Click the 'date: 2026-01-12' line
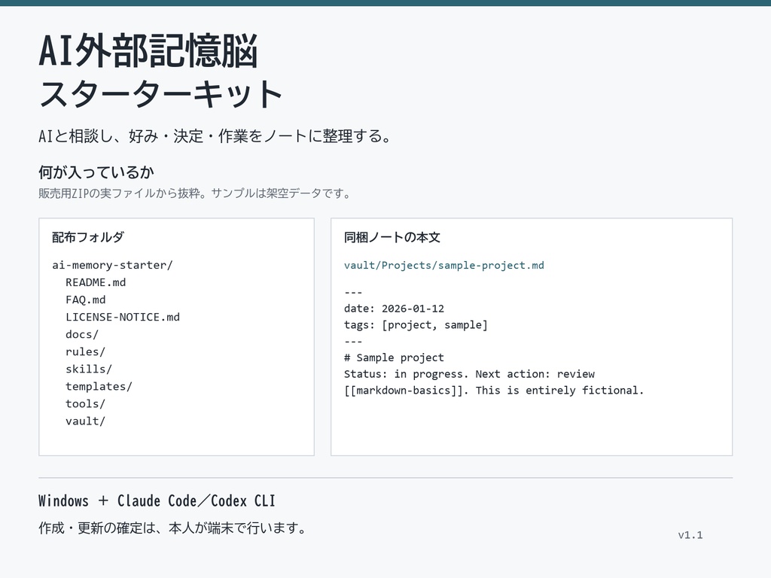Viewport: 771px width, 578px height. (394, 308)
